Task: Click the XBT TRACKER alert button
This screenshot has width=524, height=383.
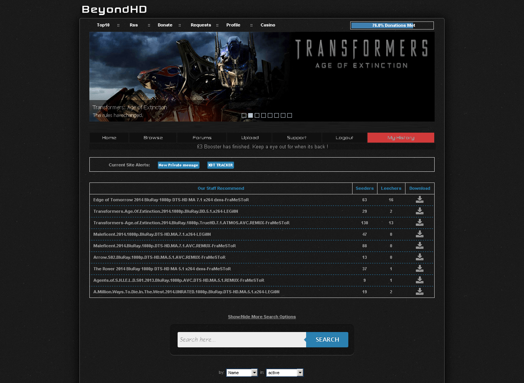Action: (x=221, y=165)
